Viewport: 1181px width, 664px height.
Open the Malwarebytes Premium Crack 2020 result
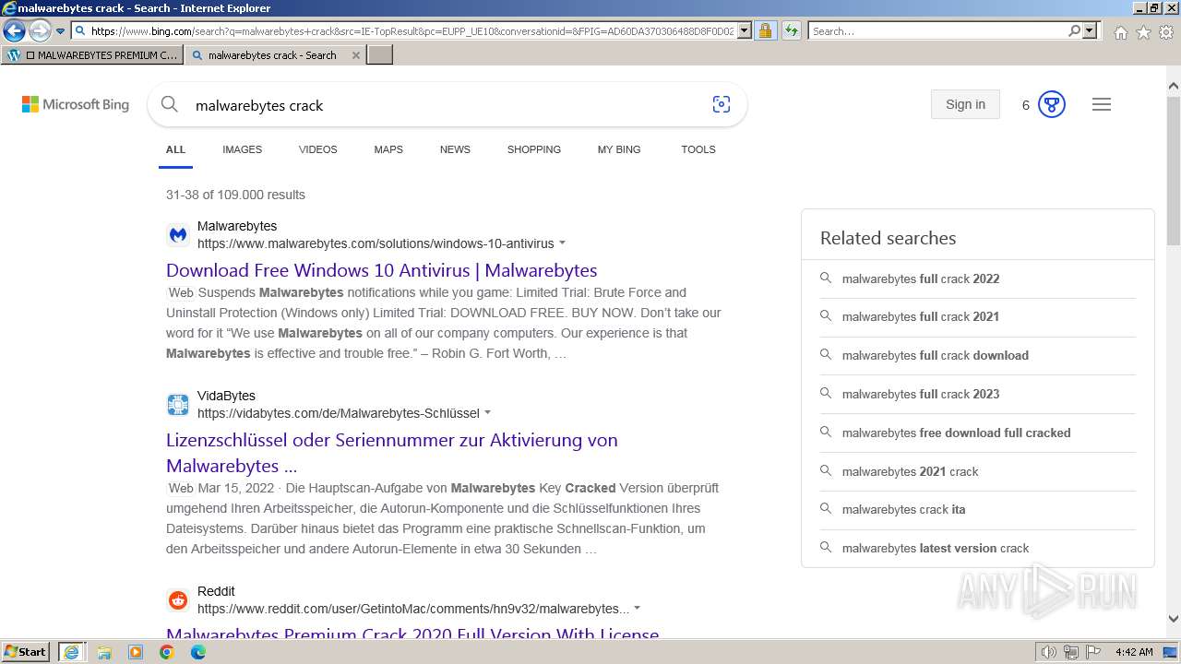tap(412, 634)
